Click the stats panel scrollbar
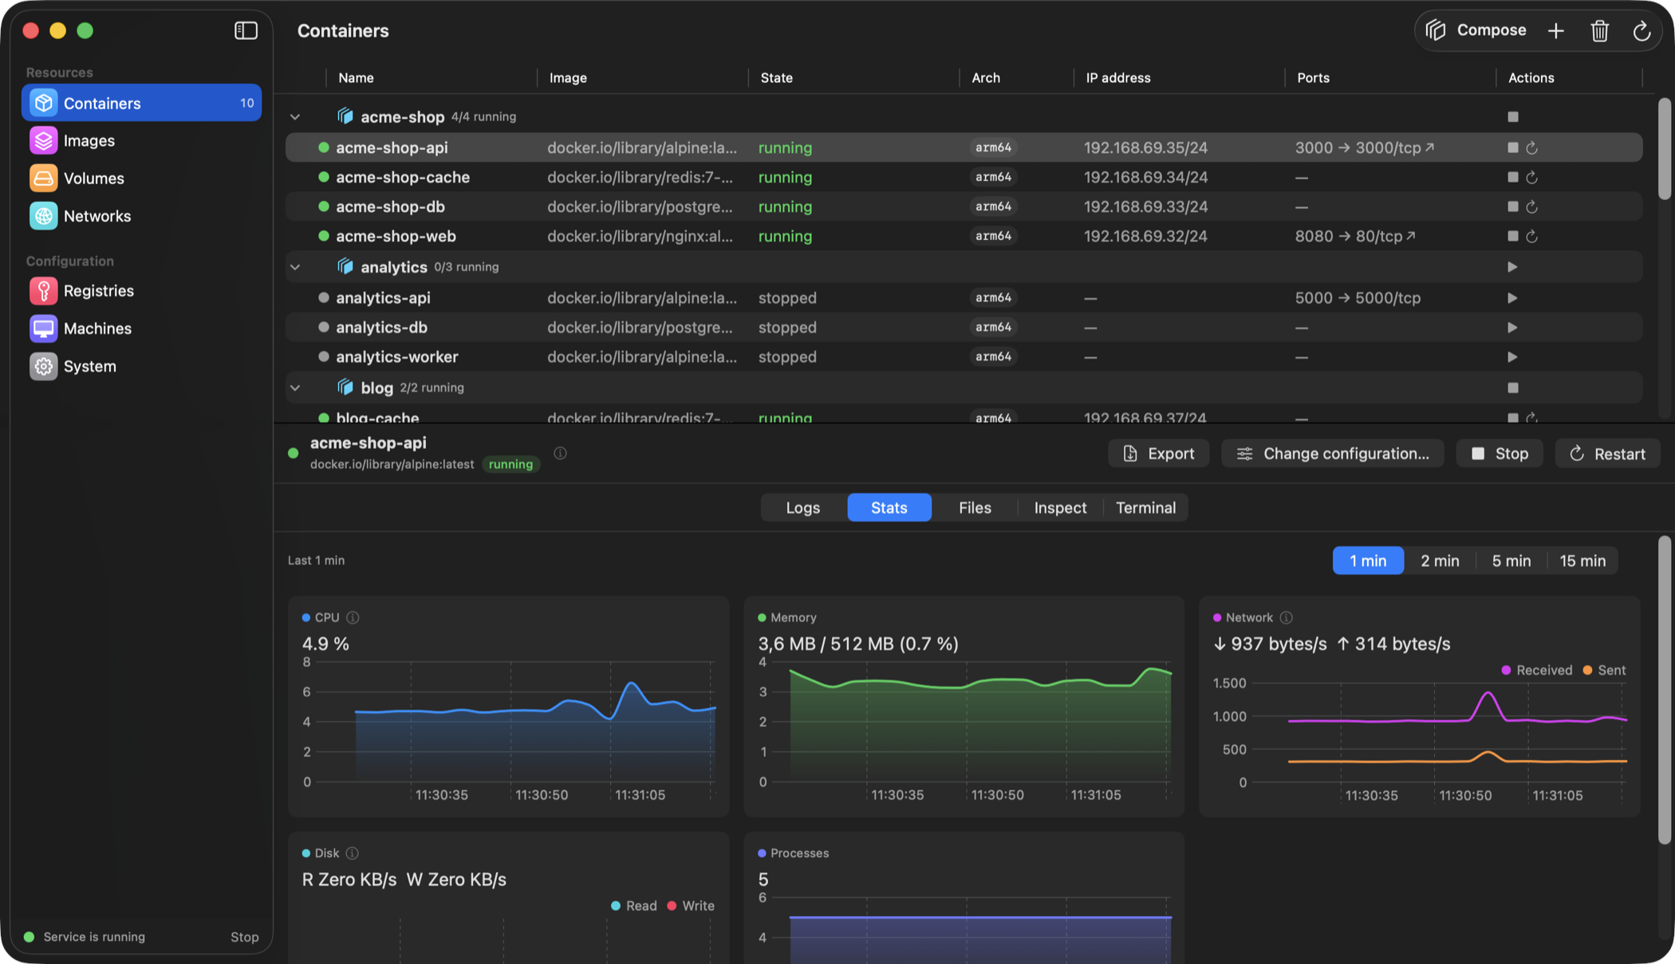The image size is (1675, 964). 1664,690
